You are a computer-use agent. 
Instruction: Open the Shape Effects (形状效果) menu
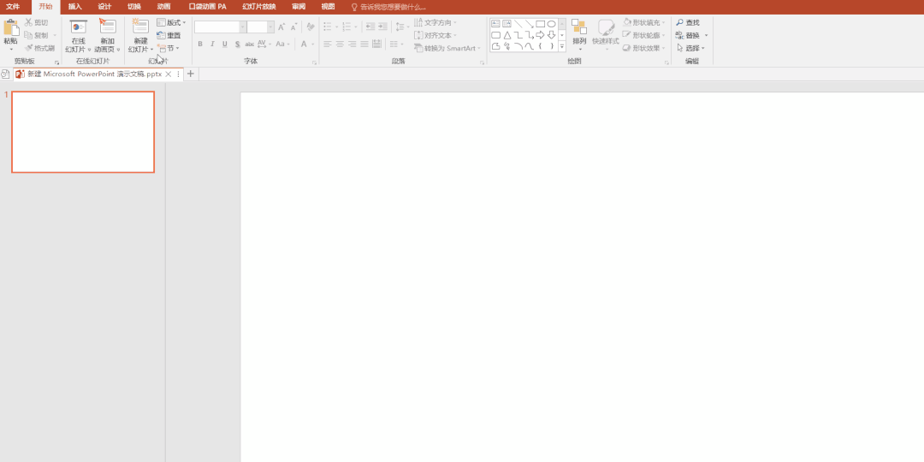[x=645, y=48]
